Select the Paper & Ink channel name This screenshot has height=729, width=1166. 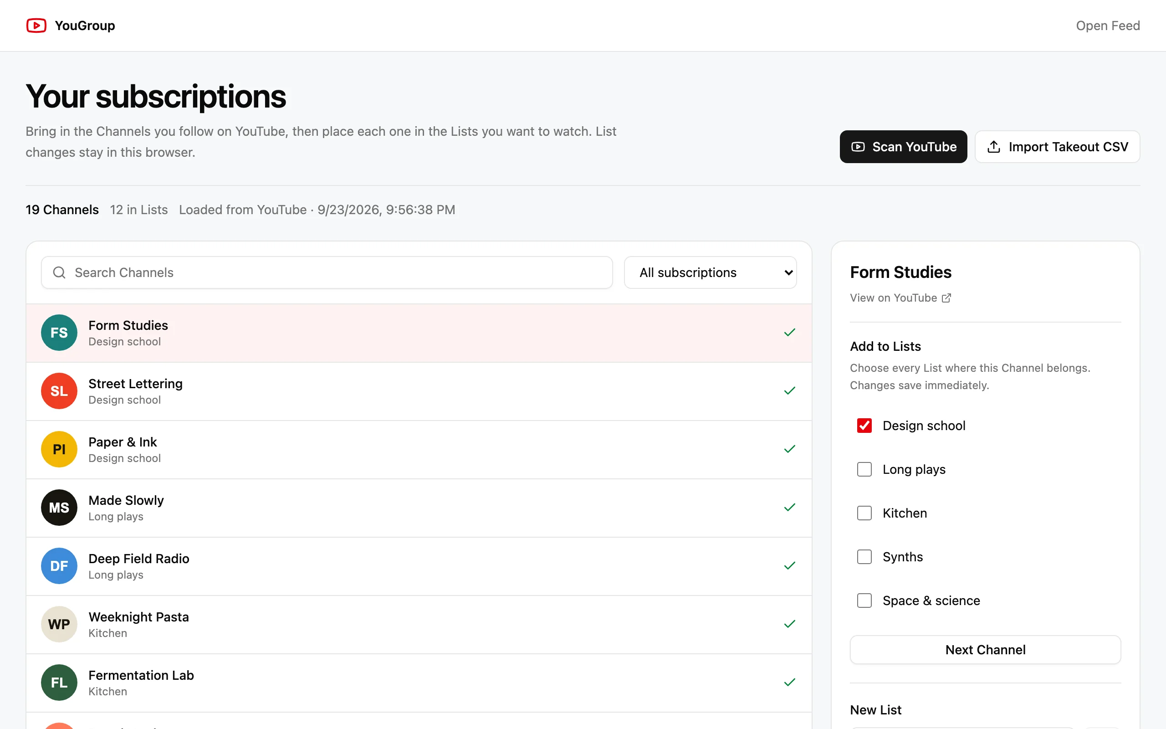coord(123,442)
